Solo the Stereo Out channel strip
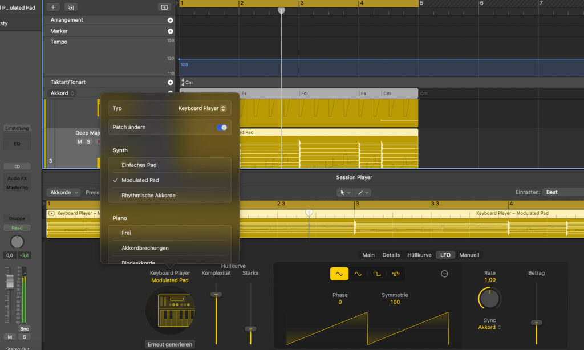Screen dimensions: 584x350 (x=25, y=337)
